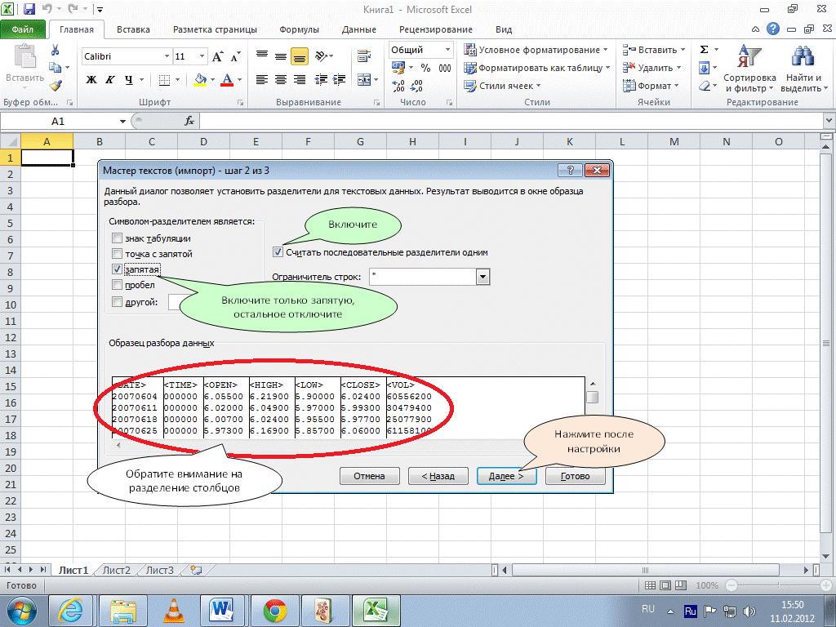Switch to the Разметка страницы tab
Image resolution: width=836 pixels, height=627 pixels.
(215, 29)
